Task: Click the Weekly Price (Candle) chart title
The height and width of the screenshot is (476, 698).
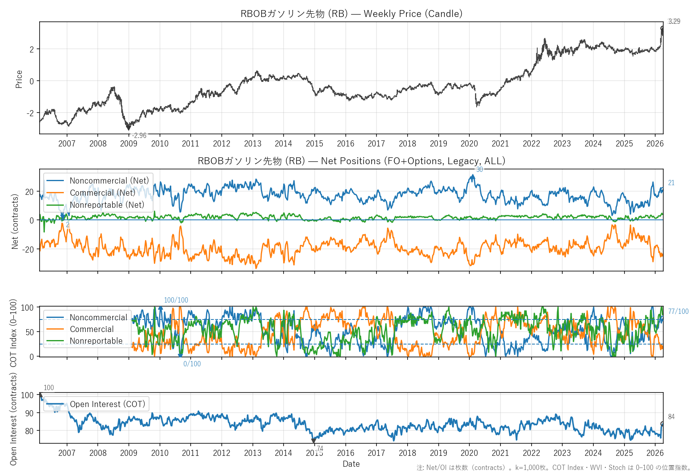Action: point(351,14)
